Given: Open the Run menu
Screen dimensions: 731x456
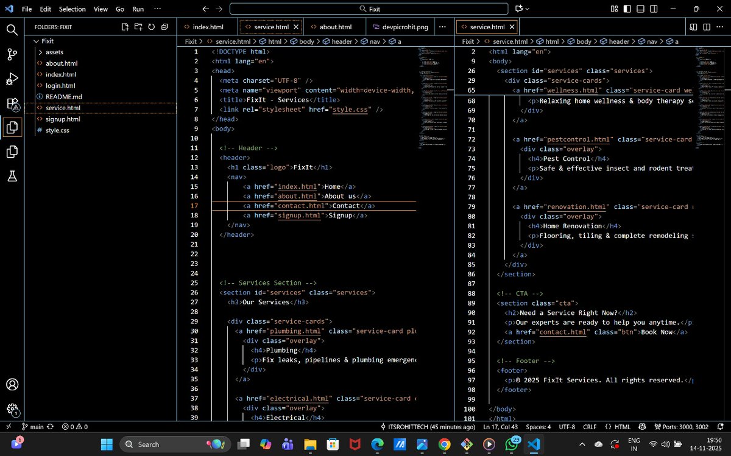Looking at the screenshot, I should pos(138,9).
